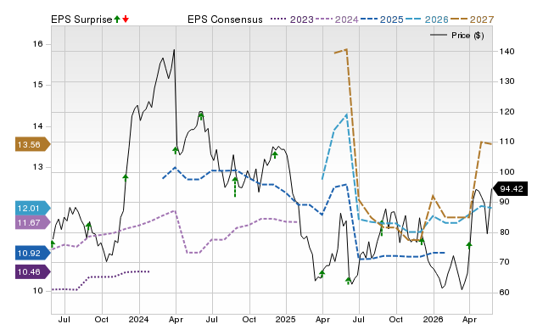The image size is (543, 324).
Task: Click the green surprise arrow at April 2025
Action: [322, 274]
